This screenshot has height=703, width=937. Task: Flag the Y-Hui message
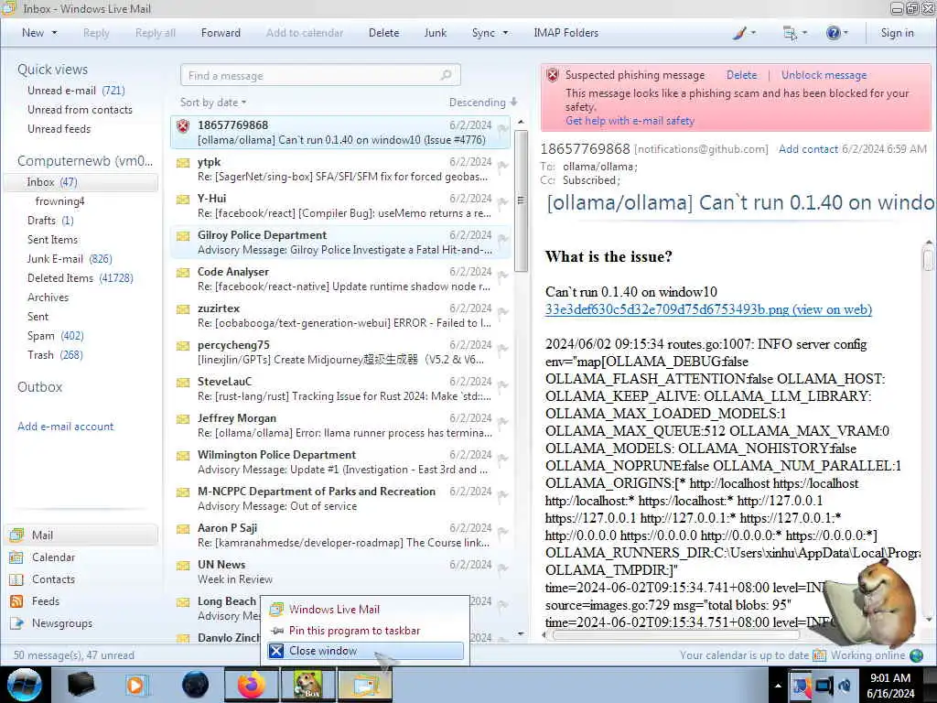(502, 202)
